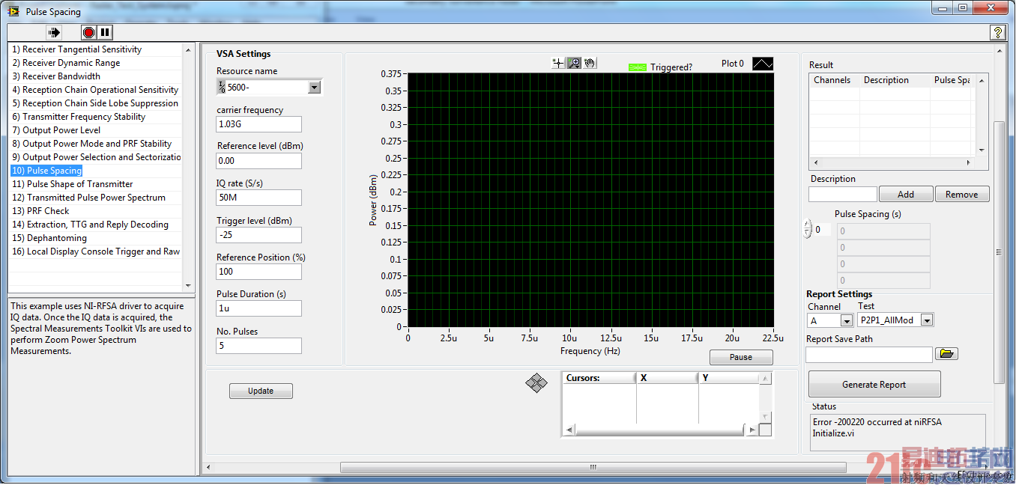Open the Channel A dropdown

(847, 320)
